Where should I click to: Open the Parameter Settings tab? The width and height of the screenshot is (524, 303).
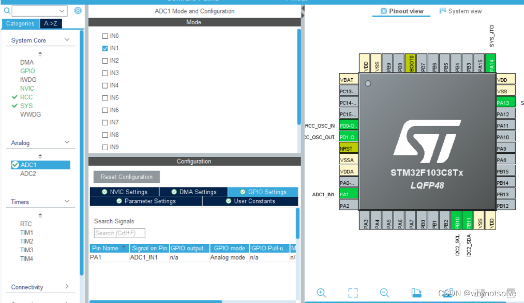pyautogui.click(x=146, y=201)
